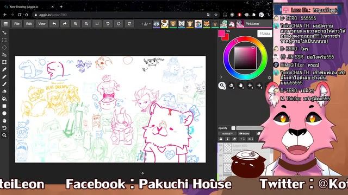This screenshot has width=348, height=195.
Task: Select the Lasso selection tool
Action: click(4, 55)
